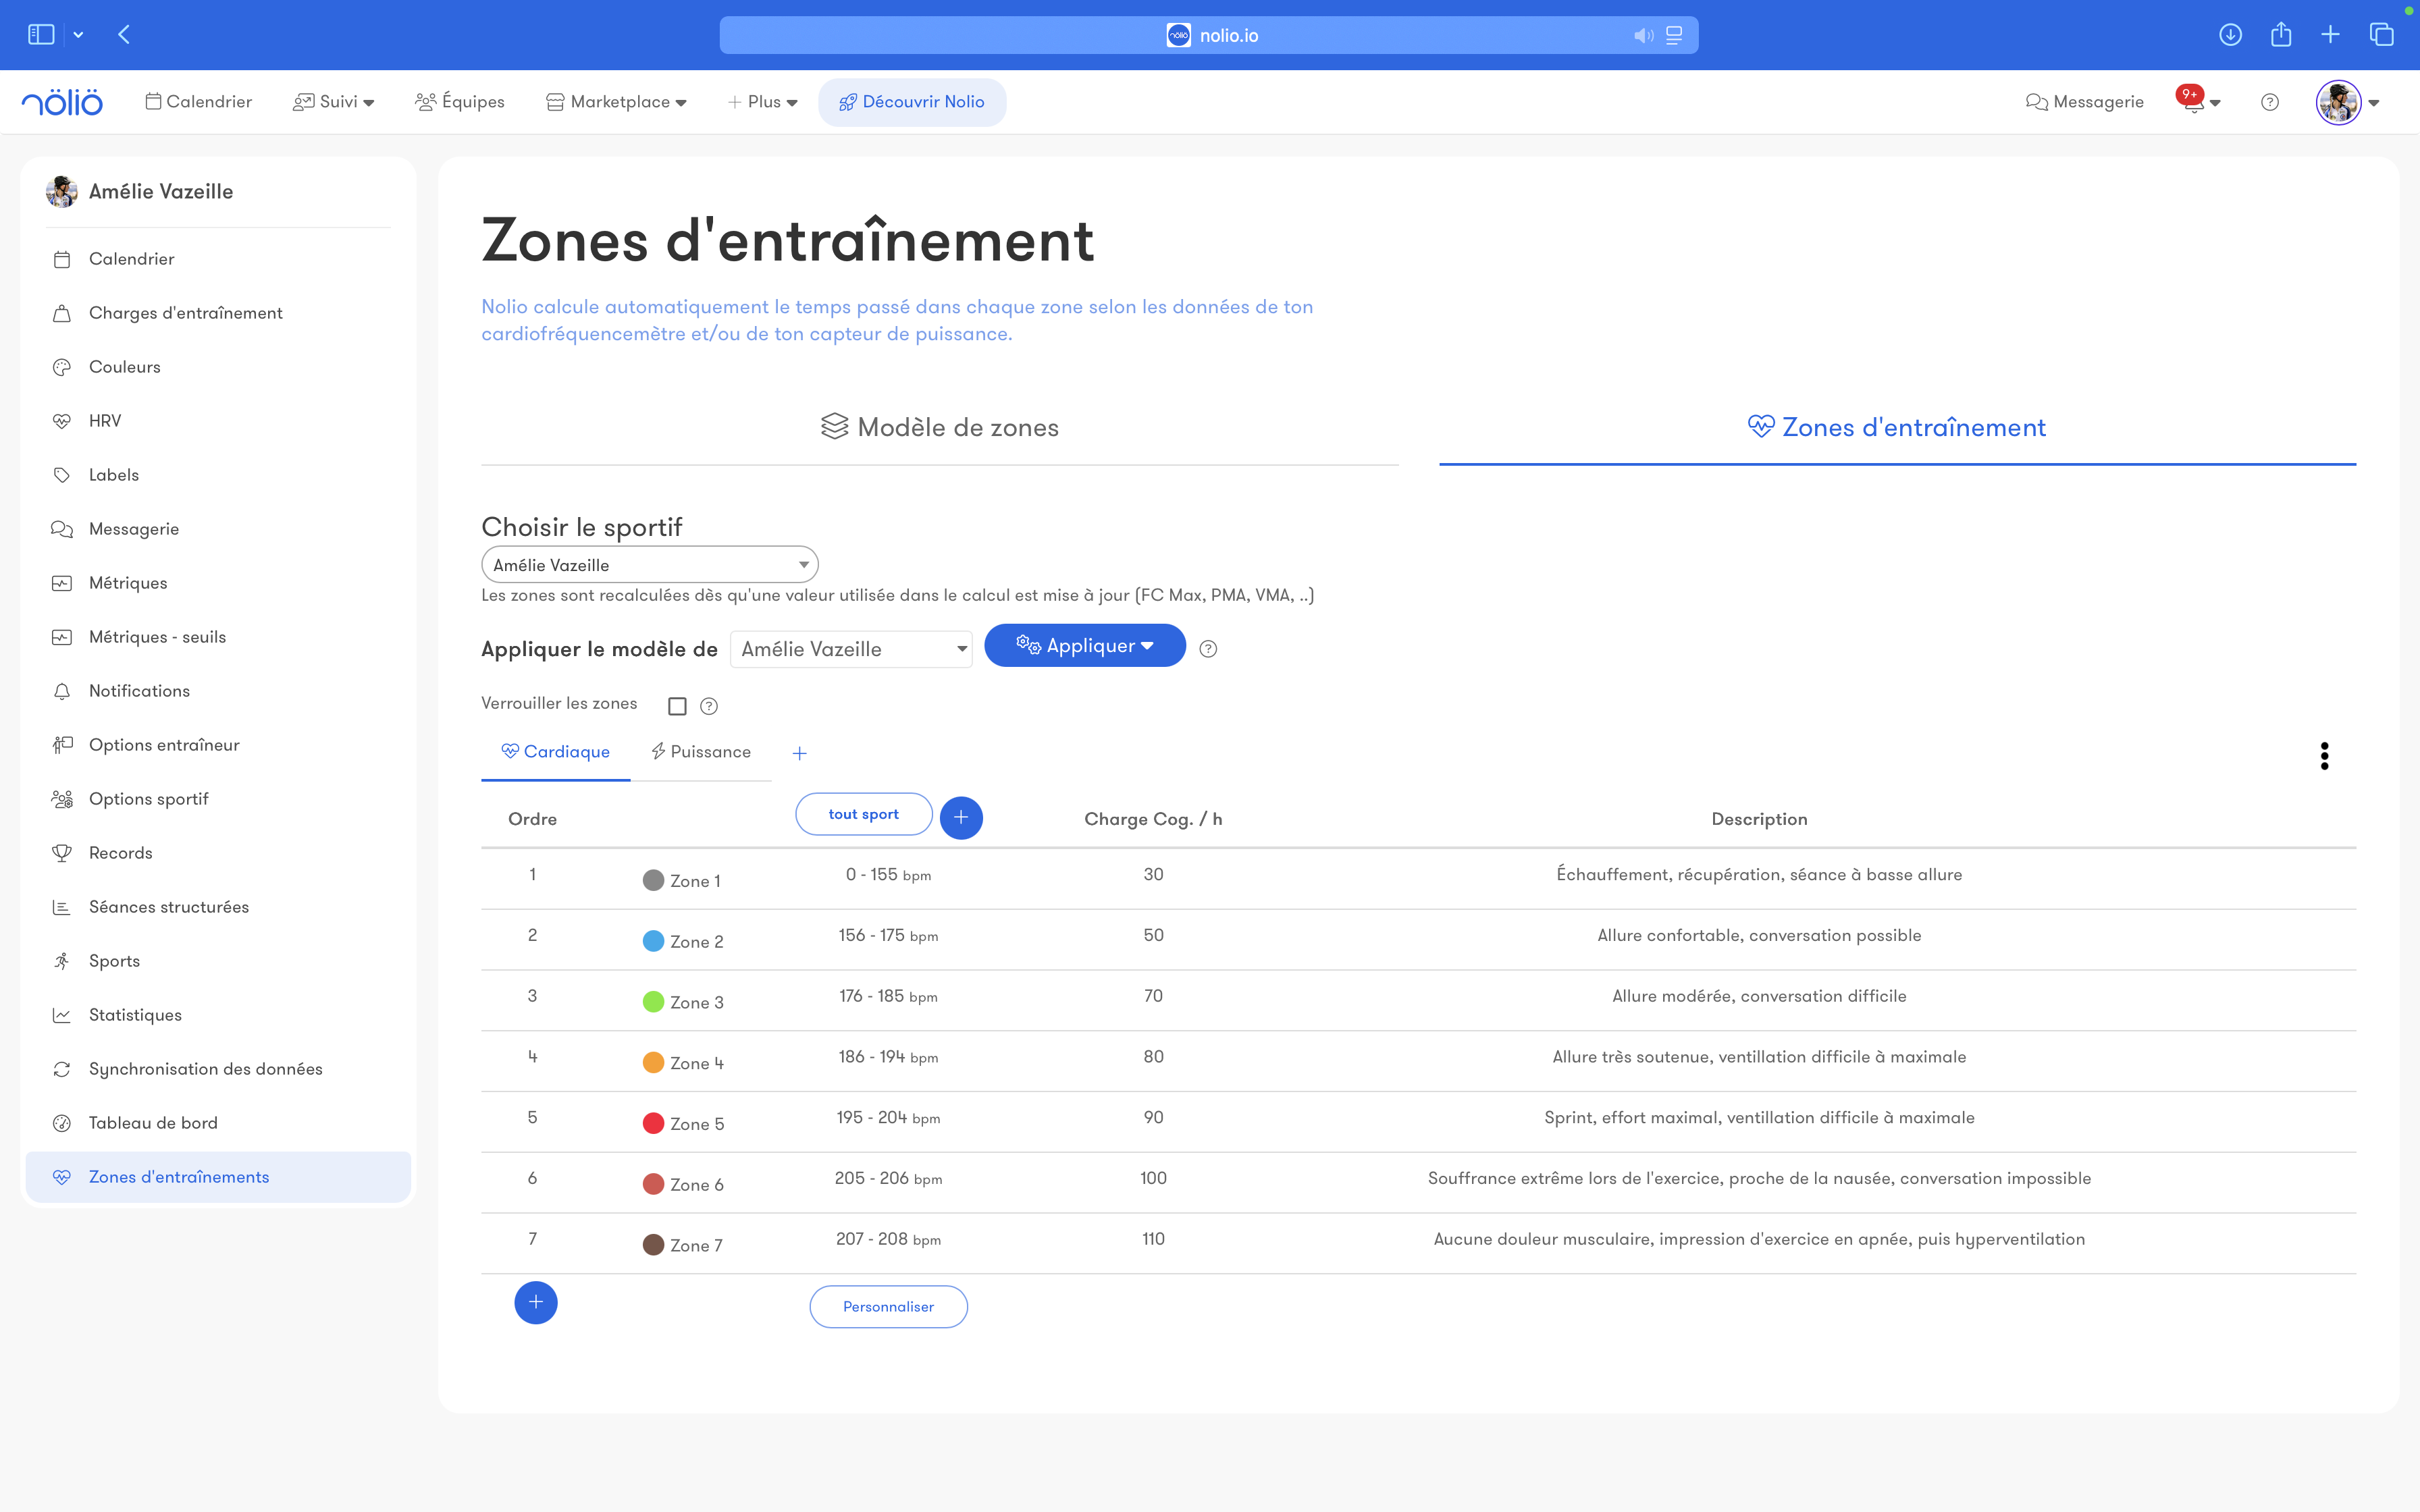Viewport: 2420px width, 1512px height.
Task: Click the Personnaliser button
Action: click(x=888, y=1307)
